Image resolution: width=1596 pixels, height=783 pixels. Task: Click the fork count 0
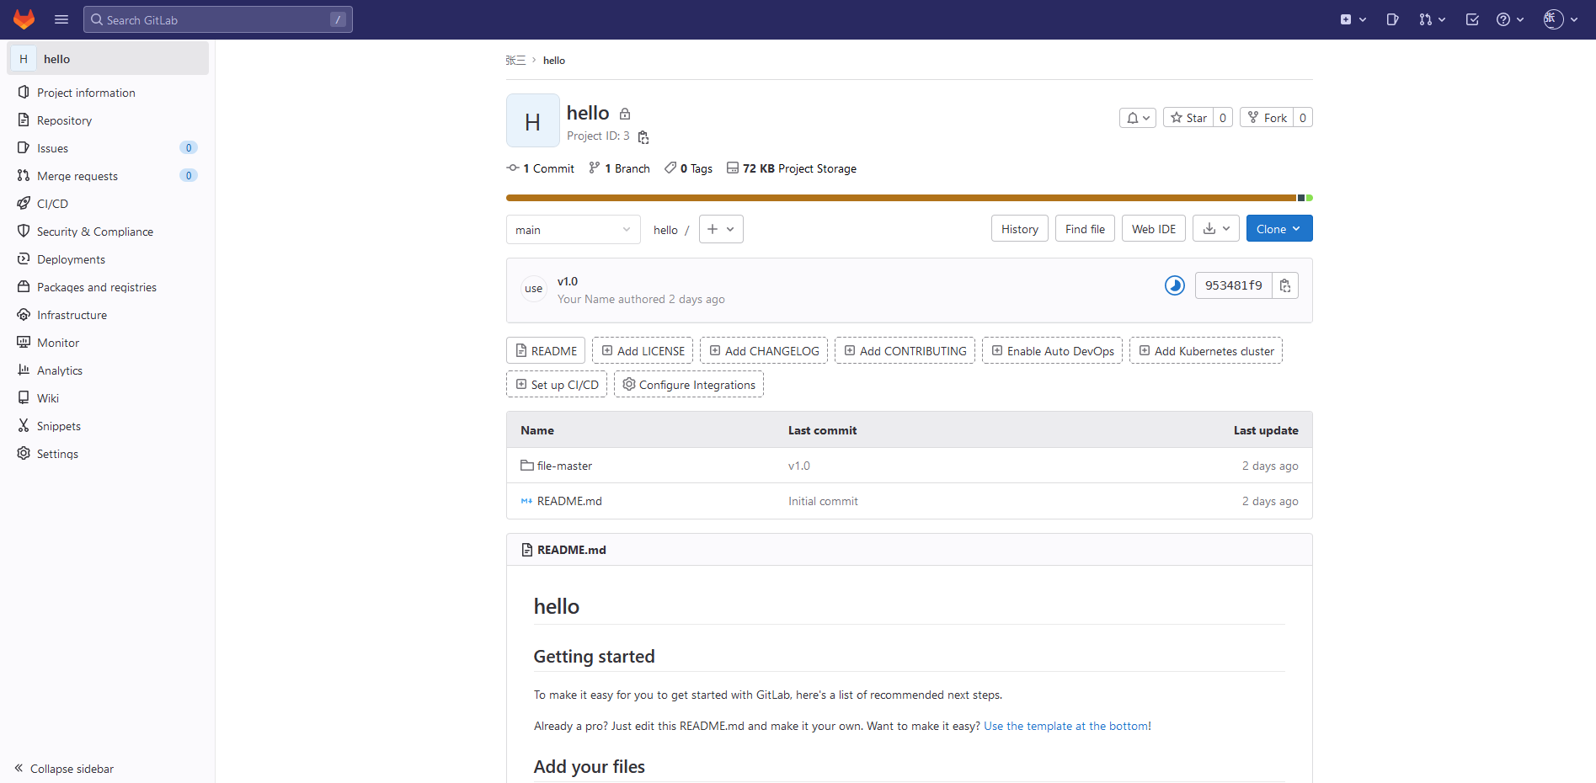coord(1303,118)
